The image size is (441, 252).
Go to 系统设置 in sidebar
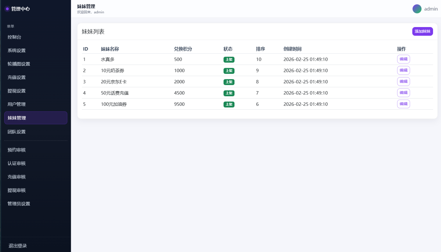[36, 50]
